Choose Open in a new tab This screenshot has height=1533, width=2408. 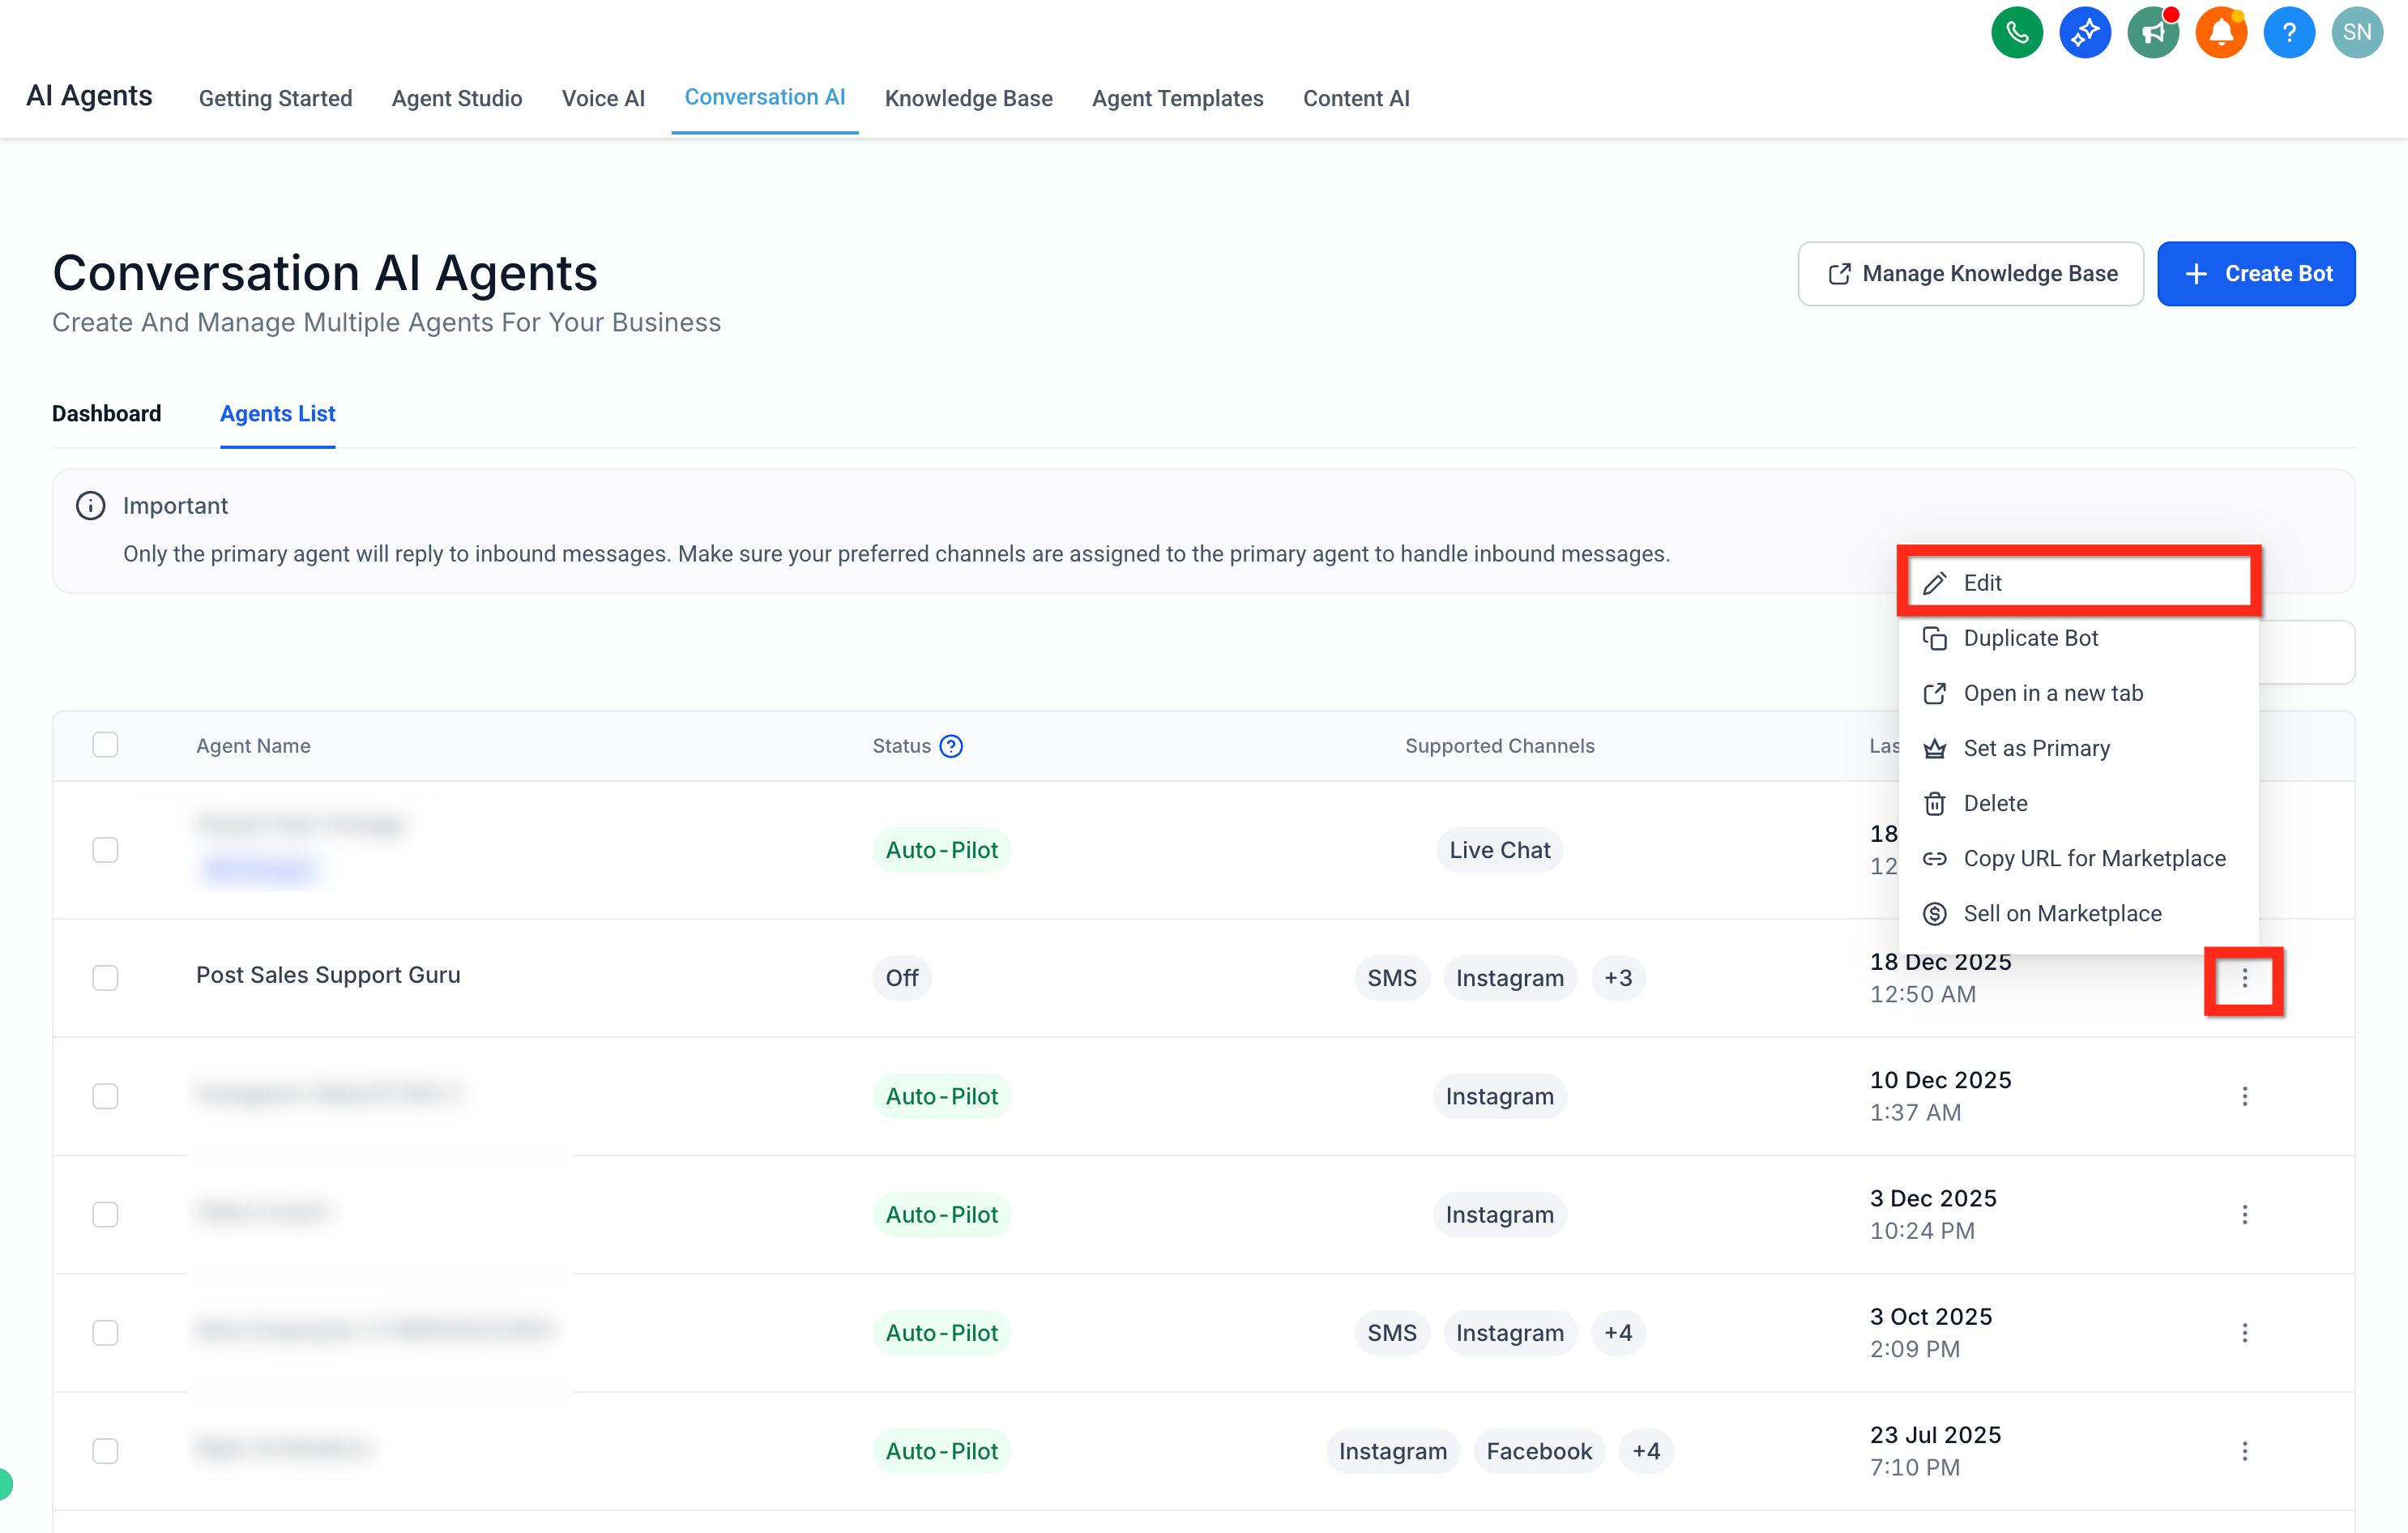tap(2078, 693)
